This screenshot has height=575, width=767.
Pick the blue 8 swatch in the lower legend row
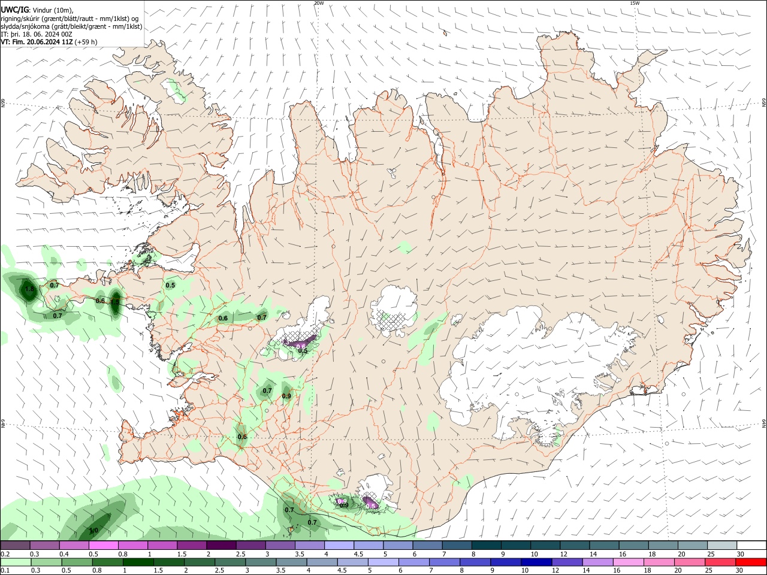click(x=475, y=562)
